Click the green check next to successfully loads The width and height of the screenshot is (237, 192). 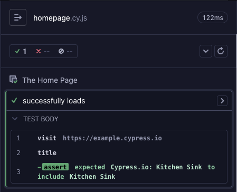pos(14,101)
